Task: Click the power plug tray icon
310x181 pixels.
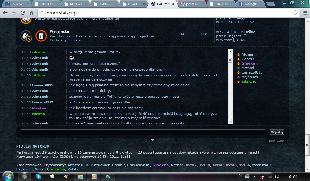Action: pyautogui.click(x=262, y=177)
